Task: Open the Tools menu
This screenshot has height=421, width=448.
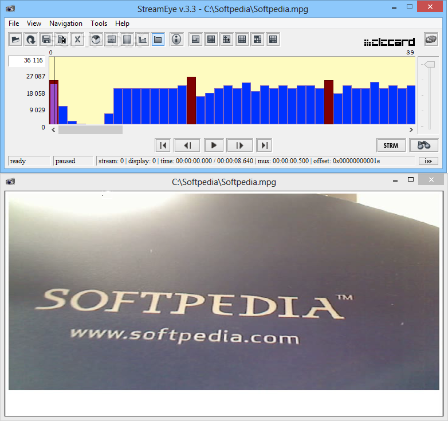Action: click(x=99, y=23)
